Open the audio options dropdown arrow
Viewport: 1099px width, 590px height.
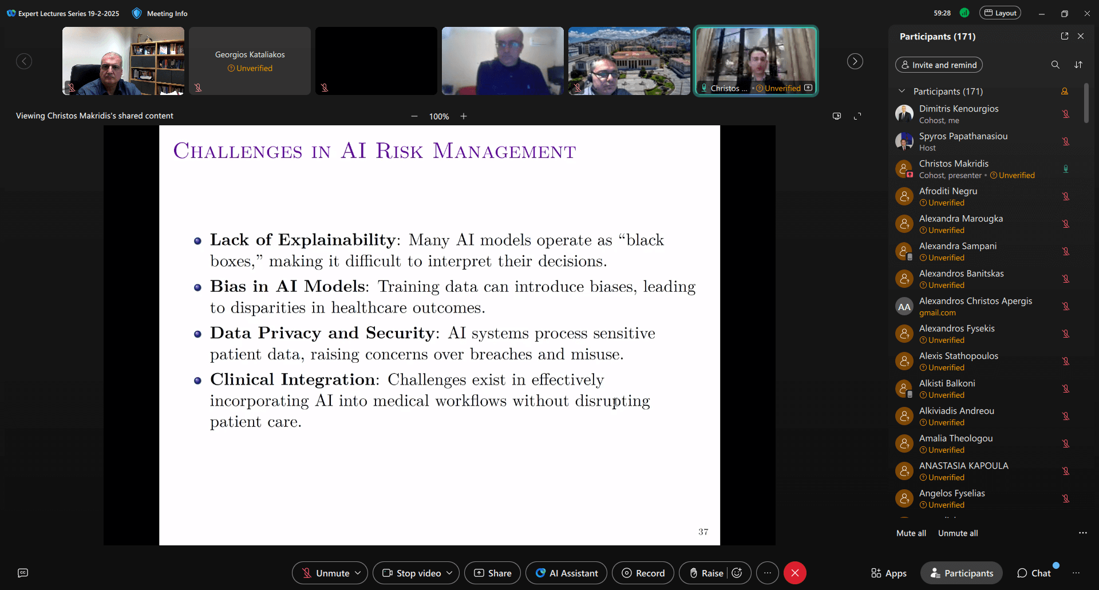[358, 573]
